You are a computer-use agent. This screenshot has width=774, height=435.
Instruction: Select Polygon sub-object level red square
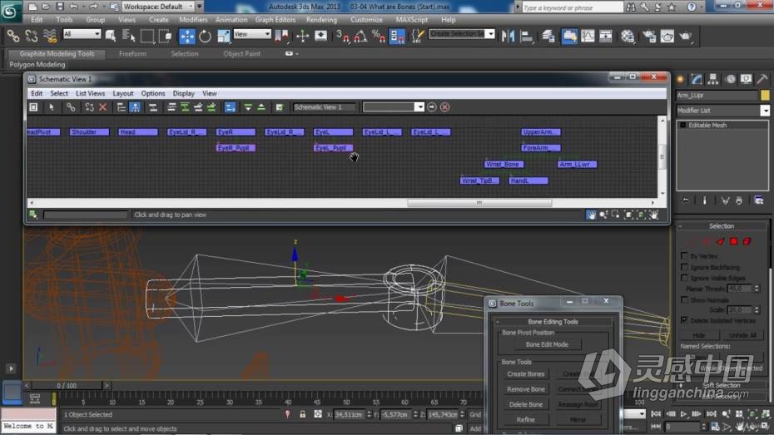coord(733,241)
